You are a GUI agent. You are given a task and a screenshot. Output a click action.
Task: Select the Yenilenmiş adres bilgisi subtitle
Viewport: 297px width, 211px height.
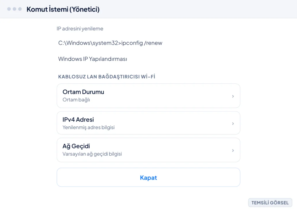coord(88,127)
